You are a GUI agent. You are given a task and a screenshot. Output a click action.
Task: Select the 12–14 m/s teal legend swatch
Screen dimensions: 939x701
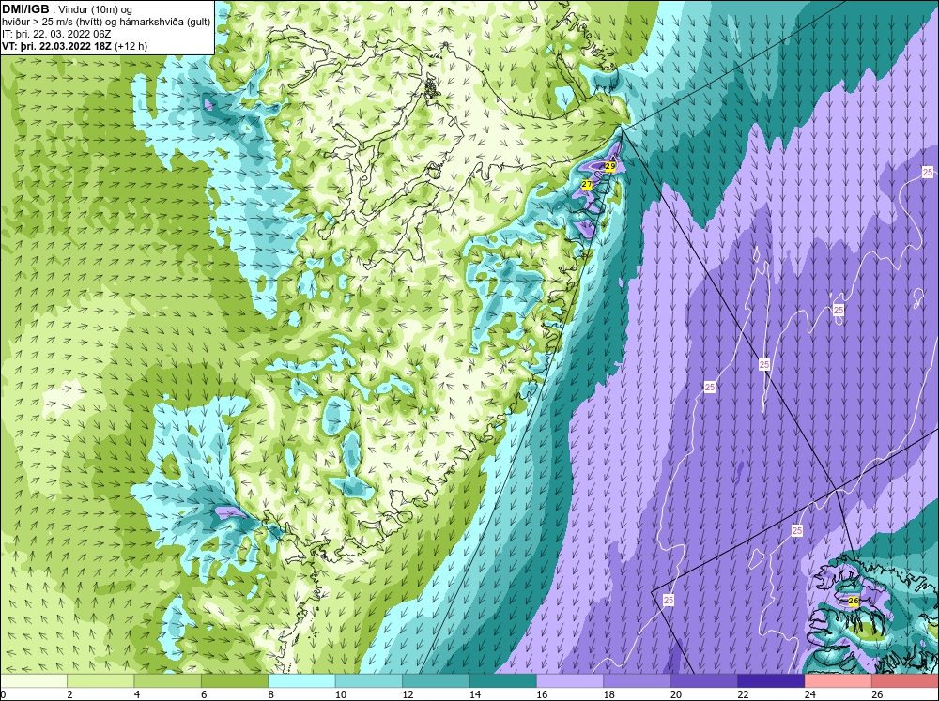pos(436,680)
